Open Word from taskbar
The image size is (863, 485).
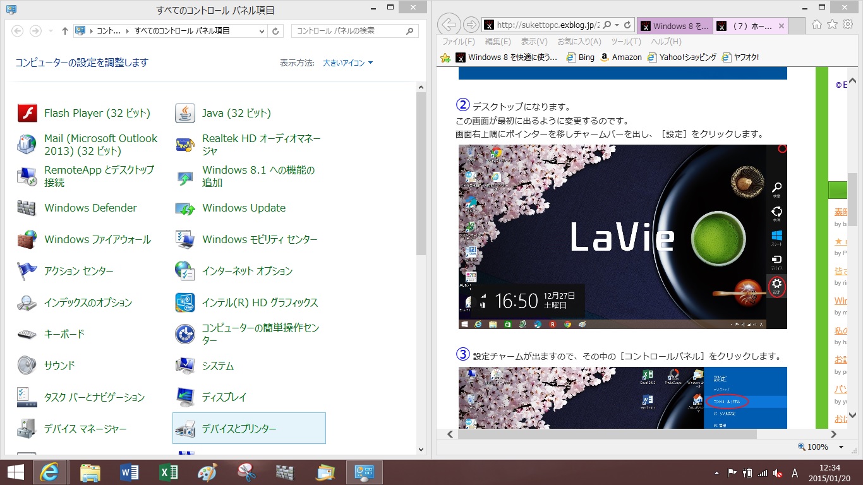[129, 472]
